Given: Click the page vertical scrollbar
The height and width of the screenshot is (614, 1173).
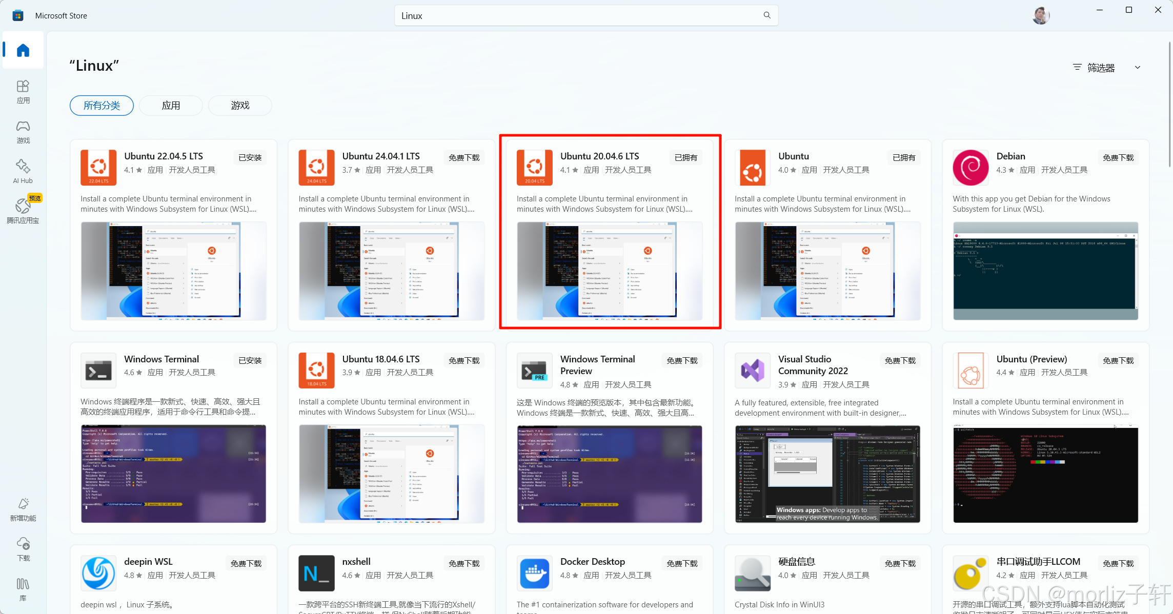Looking at the screenshot, I should point(1170,105).
